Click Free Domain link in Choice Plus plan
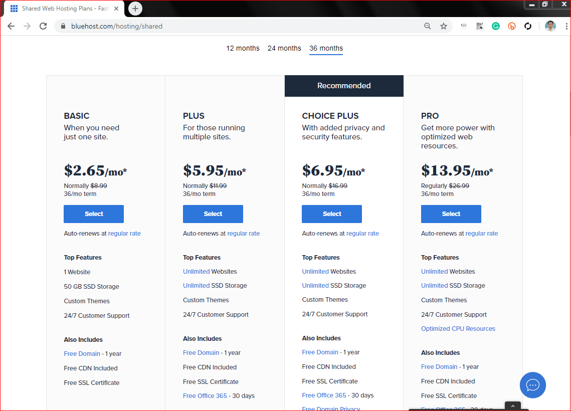 coord(320,352)
